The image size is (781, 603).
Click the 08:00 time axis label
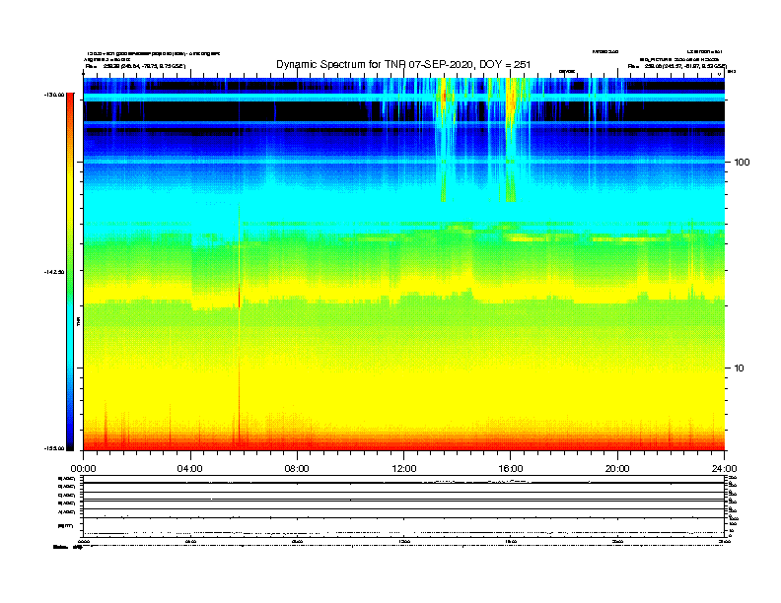[x=297, y=469]
